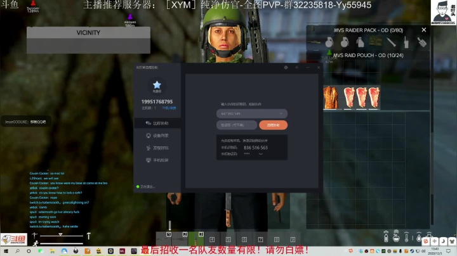The image size is (457, 256).
Task: Select remote assistance tab in sidebar
Action: tap(157, 123)
